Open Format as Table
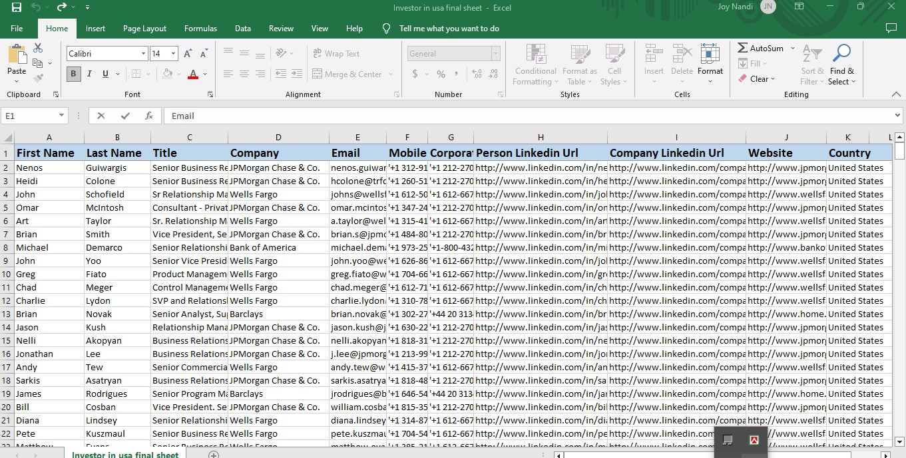The image size is (906, 458). tap(578, 66)
